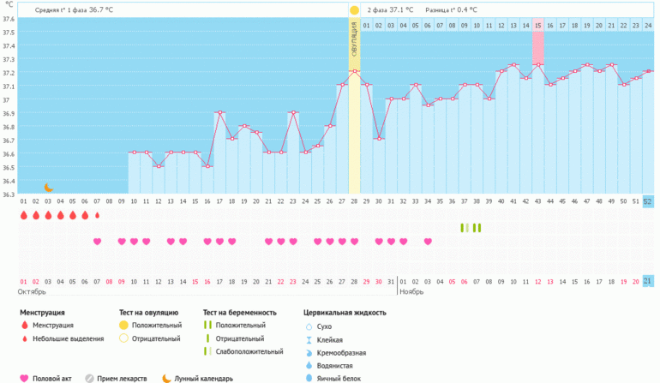660x383 pixels.
Task: Select the Сухо cervical fluid icon
Action: point(309,326)
